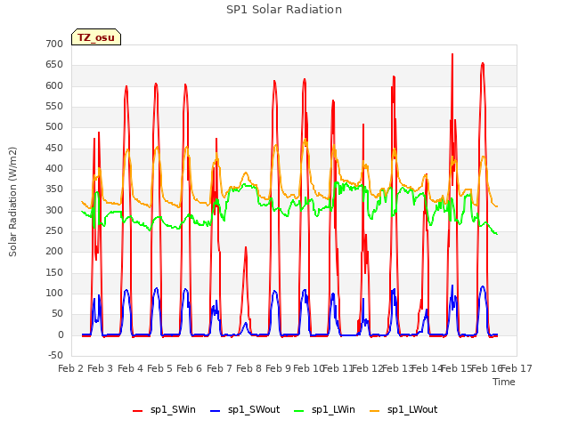570x427 pixels.
Task: Click the orange sp1_LWout legend swatch
Action: click(374, 411)
